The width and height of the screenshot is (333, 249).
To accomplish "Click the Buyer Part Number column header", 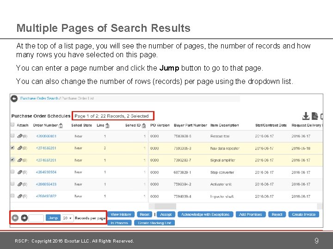I will point(190,125).
